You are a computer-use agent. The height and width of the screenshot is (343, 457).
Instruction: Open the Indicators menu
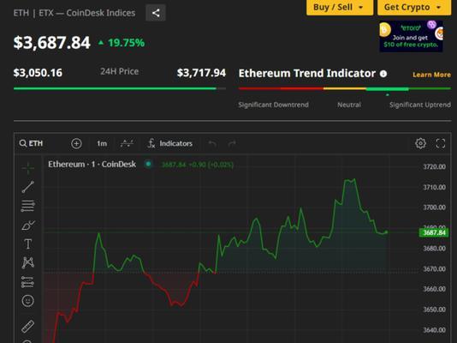pyautogui.click(x=170, y=143)
